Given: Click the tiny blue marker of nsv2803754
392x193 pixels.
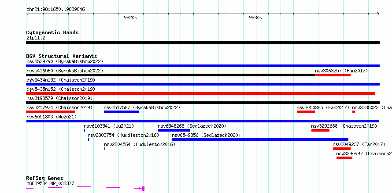Looking at the screenshot, I should (88, 139).
